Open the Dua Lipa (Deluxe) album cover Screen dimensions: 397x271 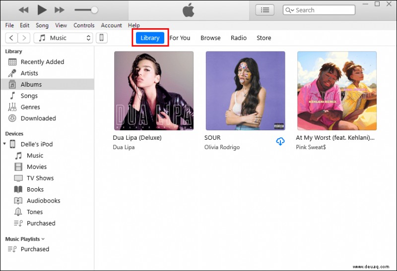tap(154, 91)
